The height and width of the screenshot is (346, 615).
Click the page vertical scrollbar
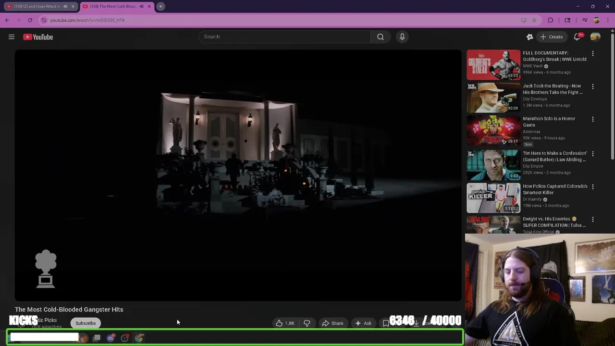(612, 96)
